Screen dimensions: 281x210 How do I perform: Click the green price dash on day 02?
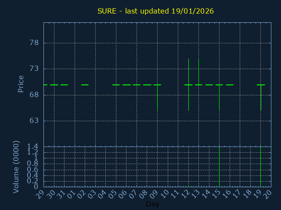(x=85, y=85)
